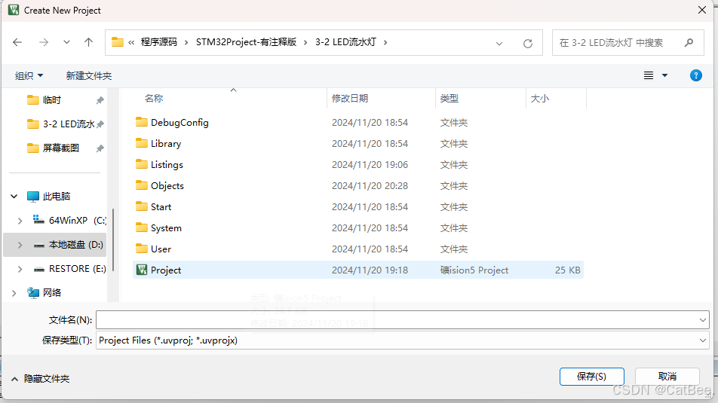Unpin the 屏幕截图 folder pin icon
Image resolution: width=718 pixels, height=403 pixels.
pyautogui.click(x=100, y=148)
